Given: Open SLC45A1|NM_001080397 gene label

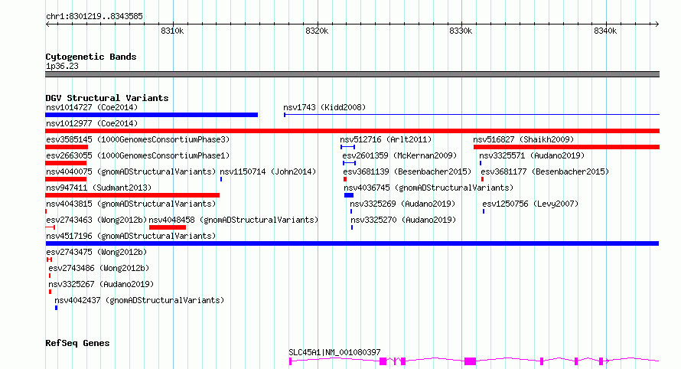Looking at the screenshot, I should [334, 352].
